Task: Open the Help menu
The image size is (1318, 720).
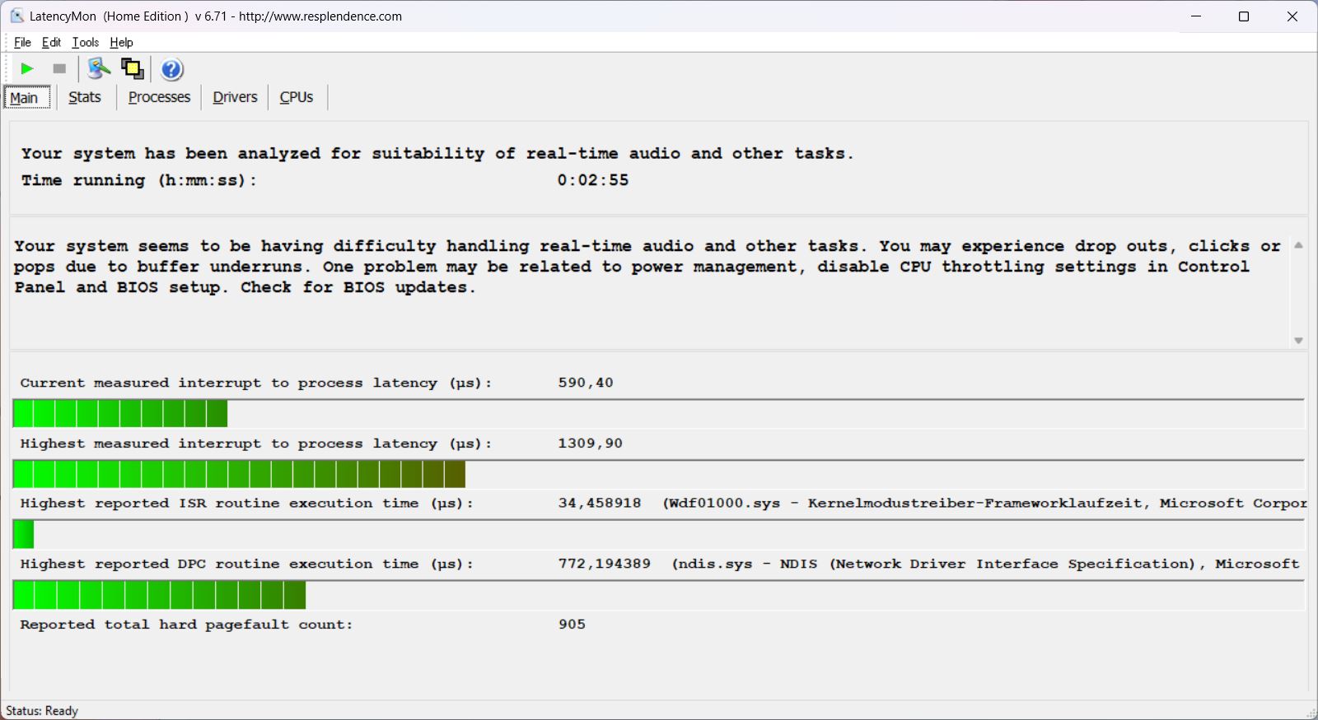Action: (x=121, y=43)
